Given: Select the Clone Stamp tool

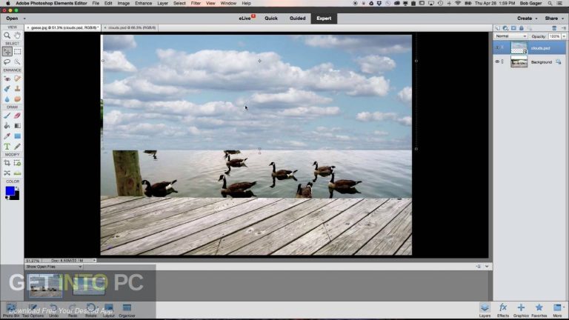Looking at the screenshot, I should pyautogui.click(x=17, y=89).
